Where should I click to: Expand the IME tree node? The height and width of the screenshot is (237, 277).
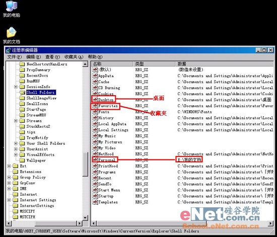click(9, 189)
